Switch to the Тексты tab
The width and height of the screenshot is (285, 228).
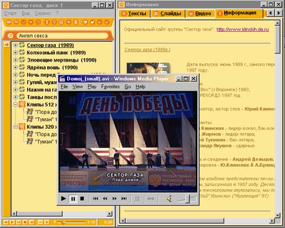pyautogui.click(x=135, y=14)
